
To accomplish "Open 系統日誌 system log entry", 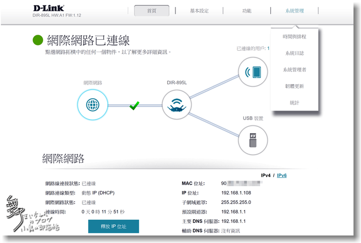I will (295, 53).
